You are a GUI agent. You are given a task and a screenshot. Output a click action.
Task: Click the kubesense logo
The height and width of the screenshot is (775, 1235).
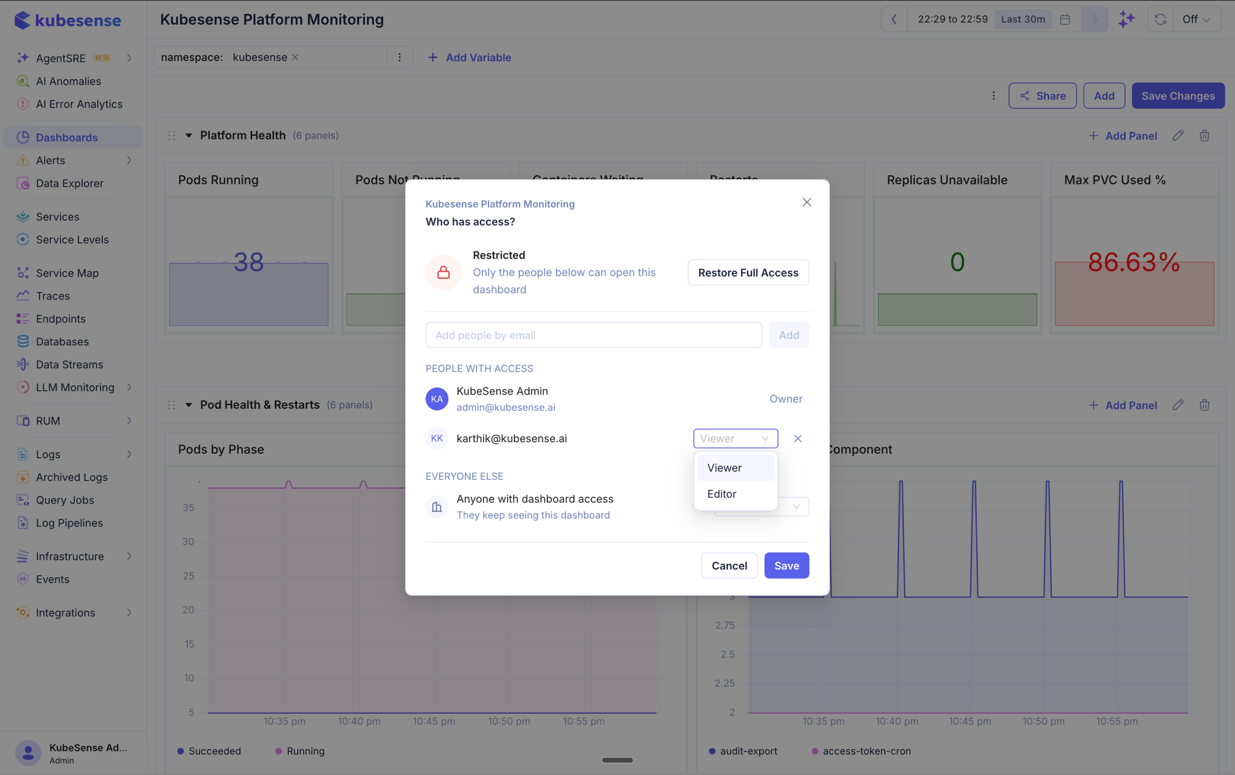point(68,20)
